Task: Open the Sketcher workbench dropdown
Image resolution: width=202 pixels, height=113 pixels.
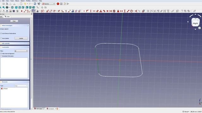Action: pos(49,4)
